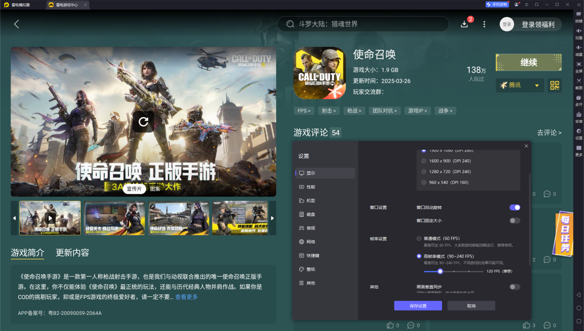Viewport: 584px width, 331px height.
Task: Open the 腾讯 channel dropdown
Action: click(519, 85)
